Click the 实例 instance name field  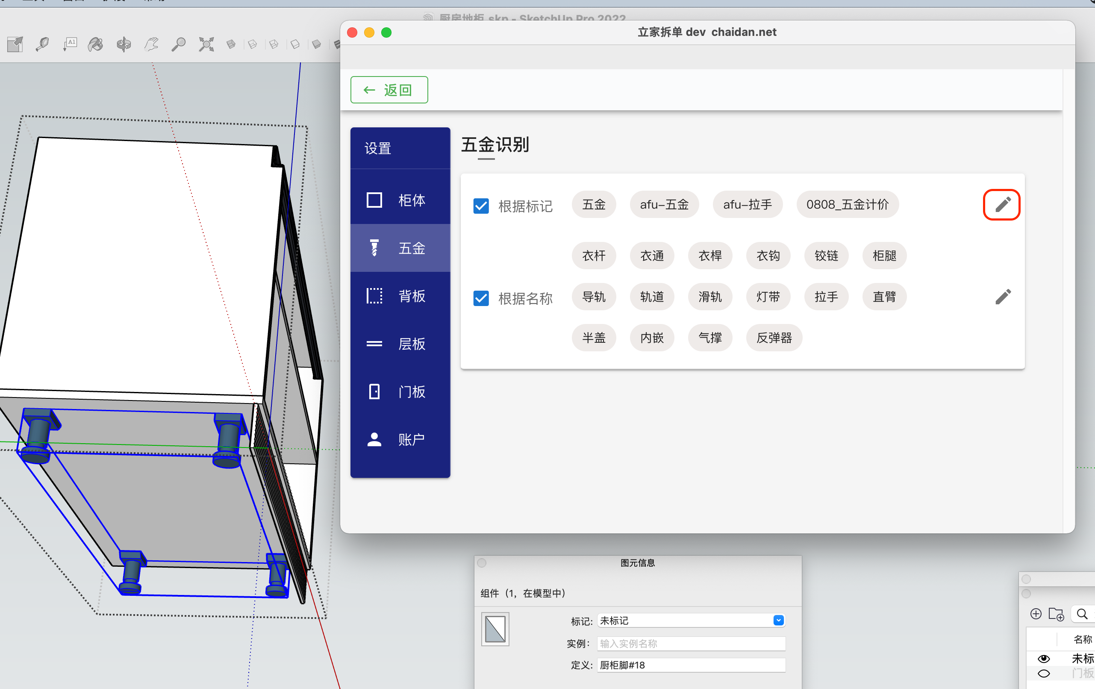pos(691,644)
